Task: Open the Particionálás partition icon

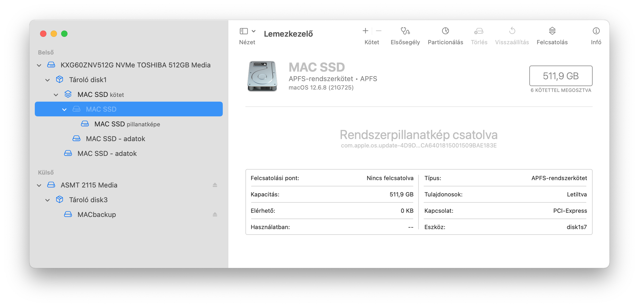Action: (x=446, y=31)
